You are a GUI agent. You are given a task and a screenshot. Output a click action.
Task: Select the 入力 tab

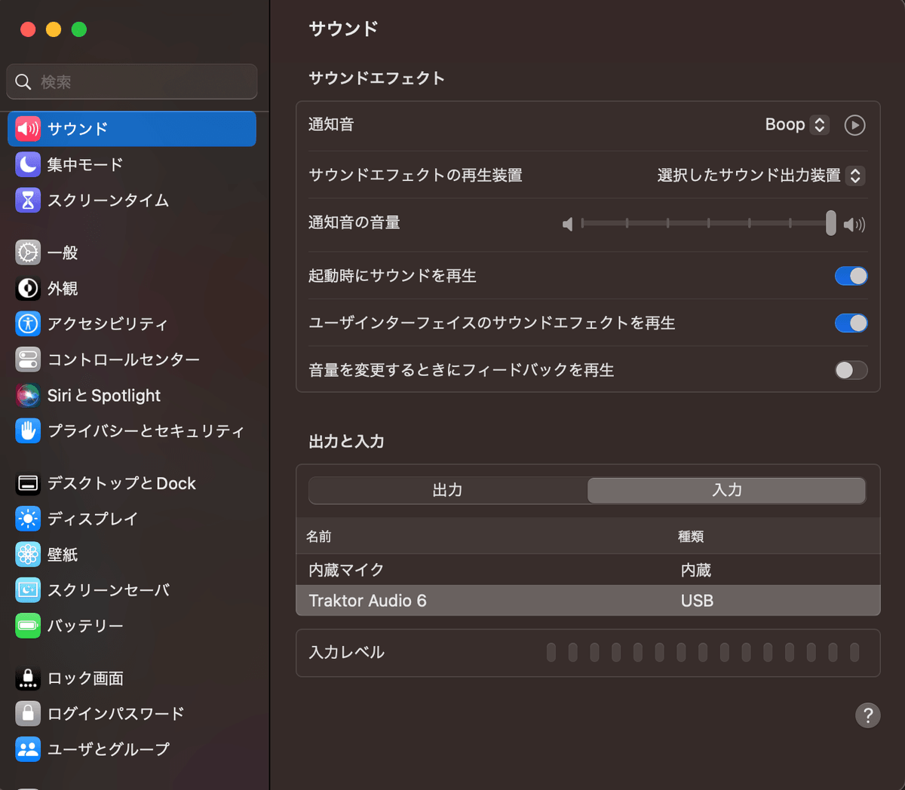(726, 489)
